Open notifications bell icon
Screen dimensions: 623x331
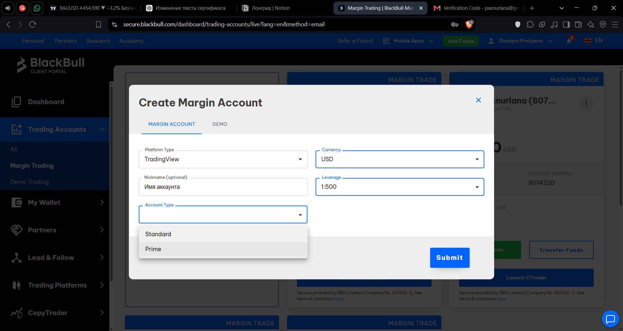[569, 41]
